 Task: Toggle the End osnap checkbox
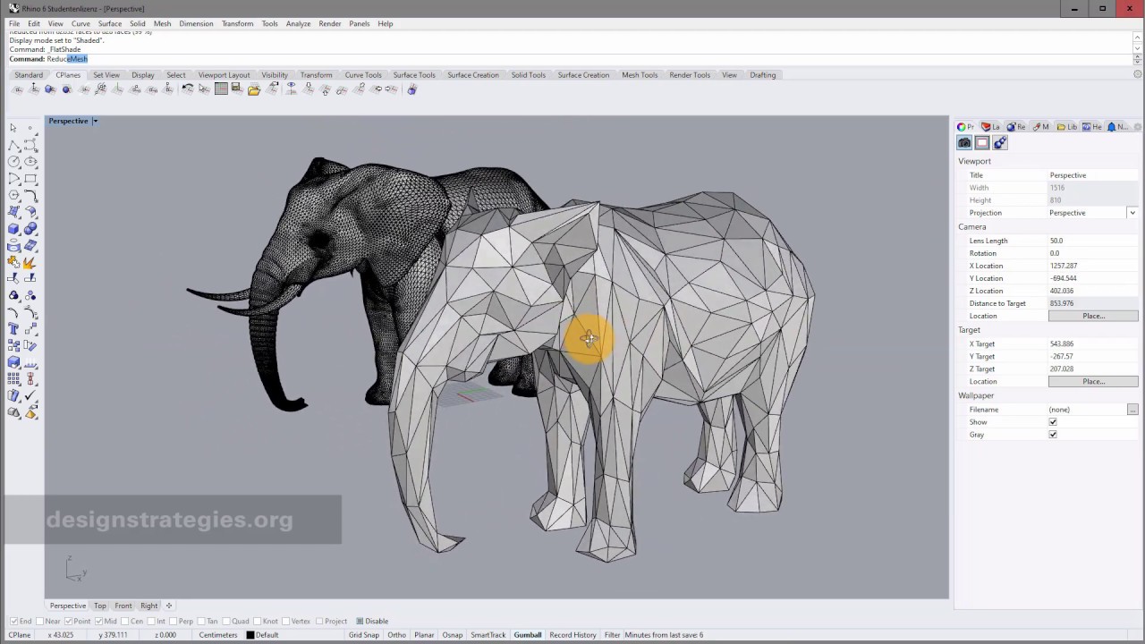13,621
